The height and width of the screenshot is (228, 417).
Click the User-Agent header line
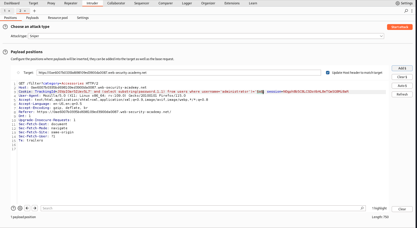click(102, 96)
